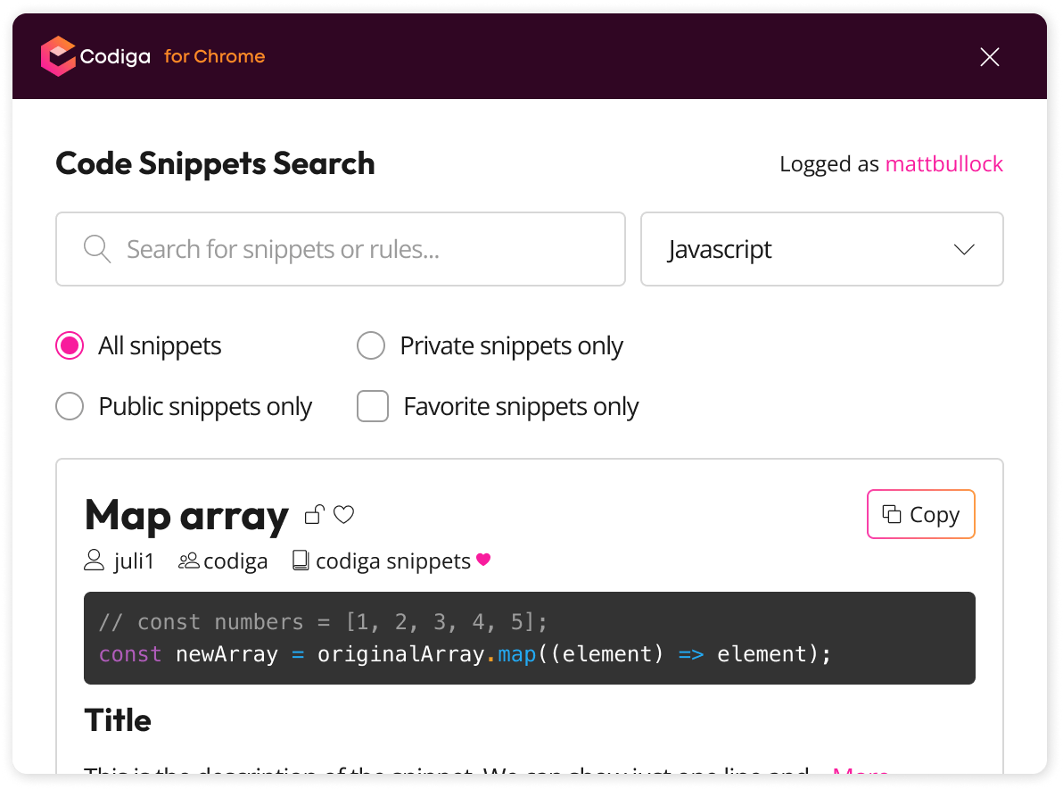Select the All snippets radio button

point(70,345)
